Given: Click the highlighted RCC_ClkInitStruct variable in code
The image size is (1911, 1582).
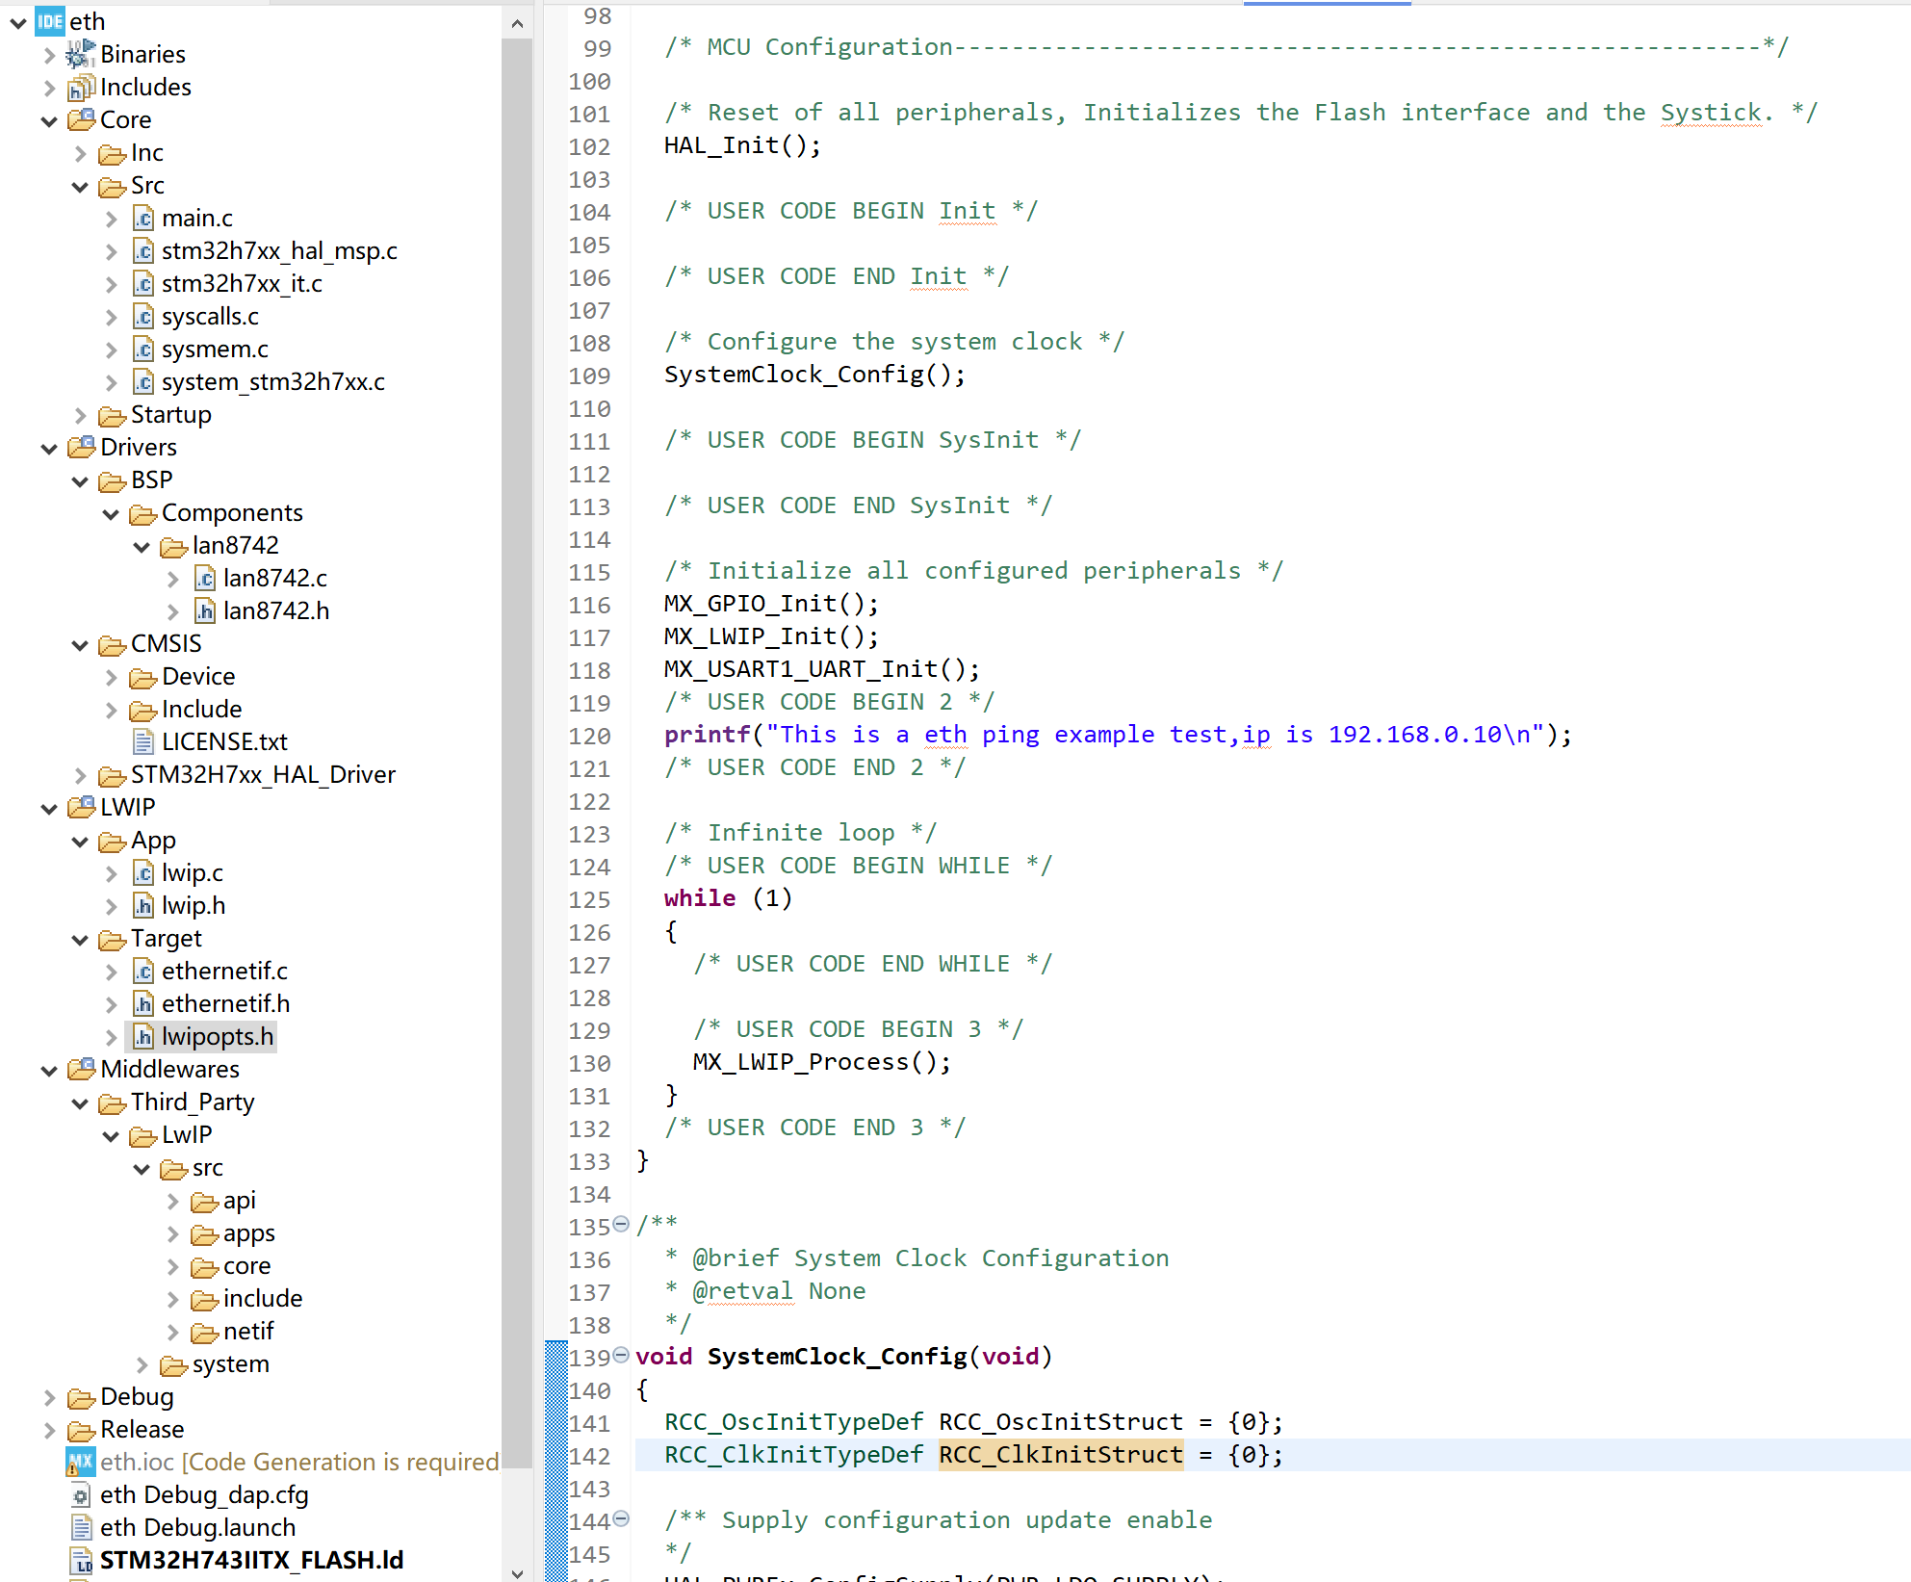Looking at the screenshot, I should pos(1060,1455).
